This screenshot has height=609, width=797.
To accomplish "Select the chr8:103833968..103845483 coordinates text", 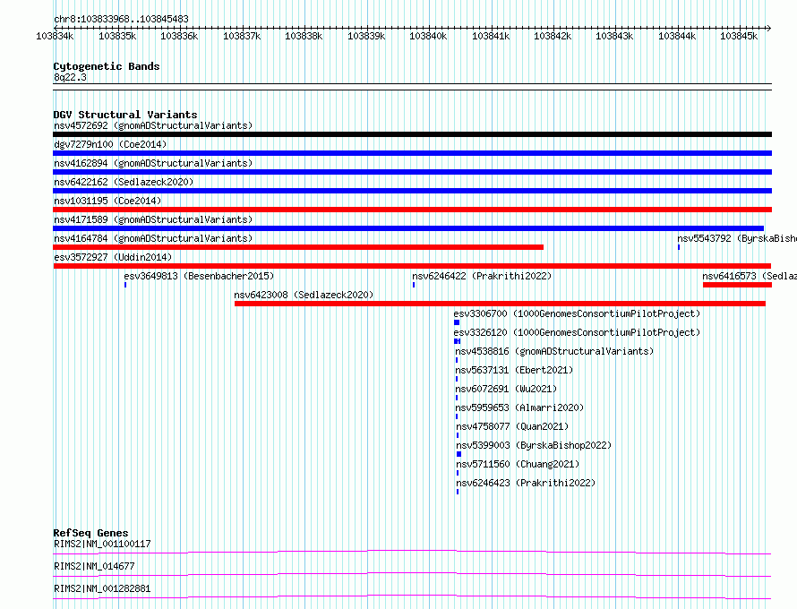I will click(121, 19).
